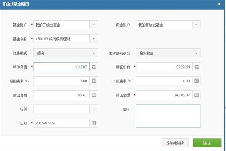Open the calendar picker for 日期
This screenshot has height=151, width=226.
click(94, 123)
